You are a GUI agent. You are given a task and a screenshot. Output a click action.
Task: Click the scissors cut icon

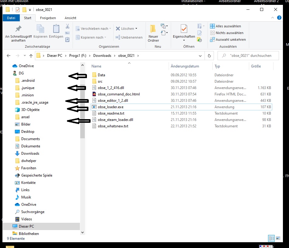pyautogui.click(x=67, y=26)
